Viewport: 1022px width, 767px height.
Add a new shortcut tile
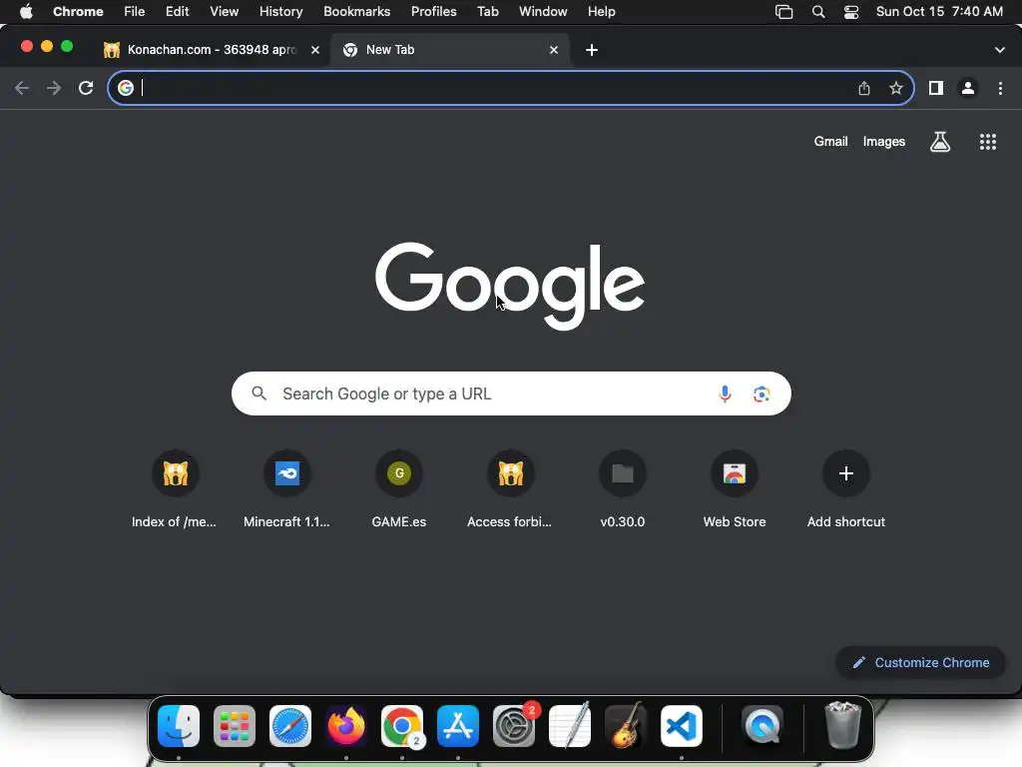[846, 489]
